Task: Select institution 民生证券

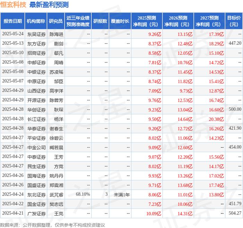Action: coord(36,166)
